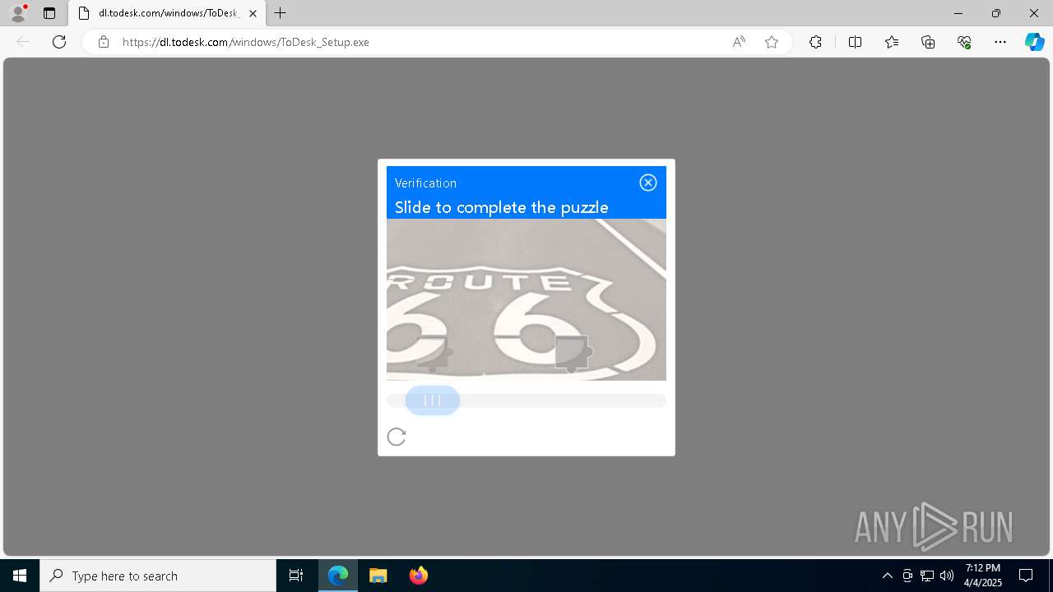Click the slider track bar

tap(526, 400)
